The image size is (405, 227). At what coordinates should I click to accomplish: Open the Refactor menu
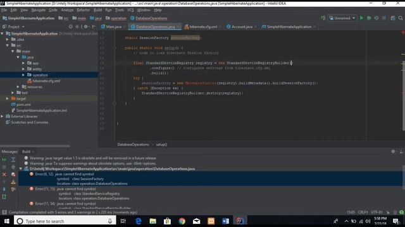pos(83,10)
